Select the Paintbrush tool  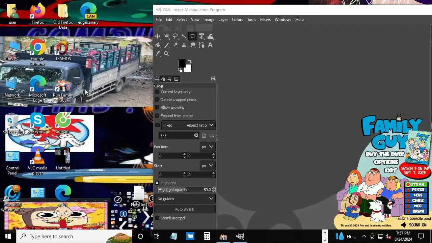pyautogui.click(x=166, y=45)
